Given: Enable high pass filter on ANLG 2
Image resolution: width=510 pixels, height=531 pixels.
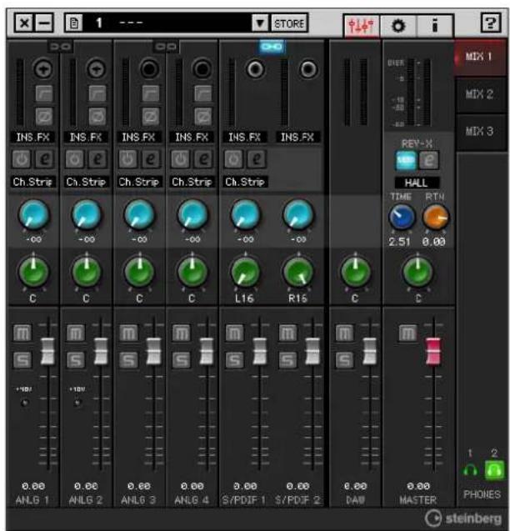Looking at the screenshot, I should tap(97, 93).
